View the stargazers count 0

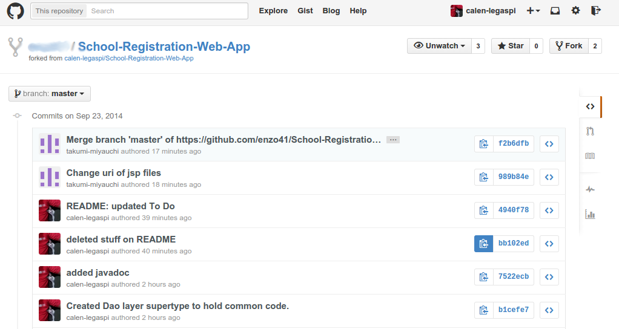tap(536, 46)
